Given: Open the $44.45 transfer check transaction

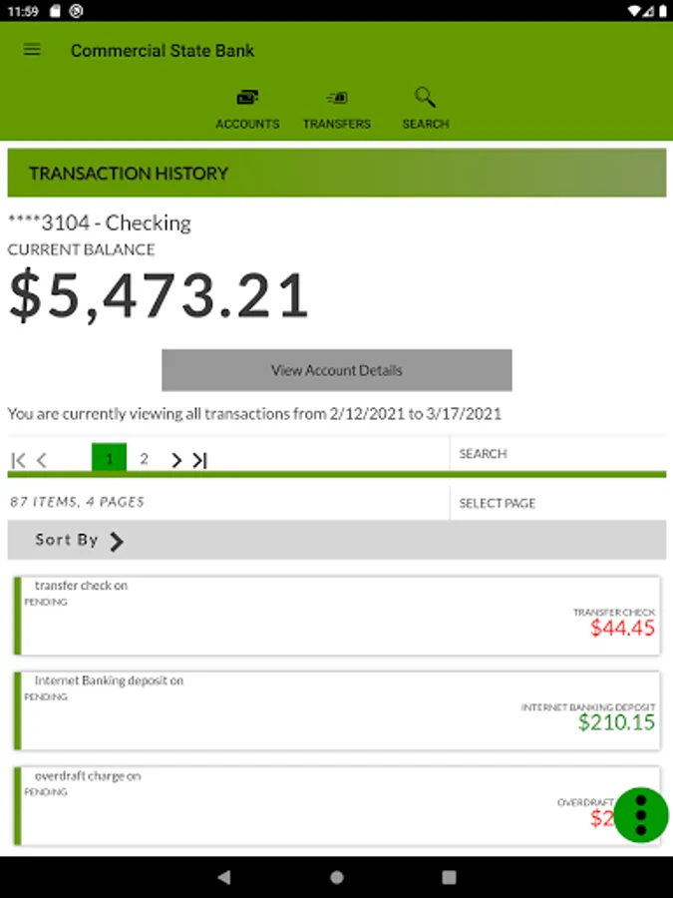Looking at the screenshot, I should (337, 615).
